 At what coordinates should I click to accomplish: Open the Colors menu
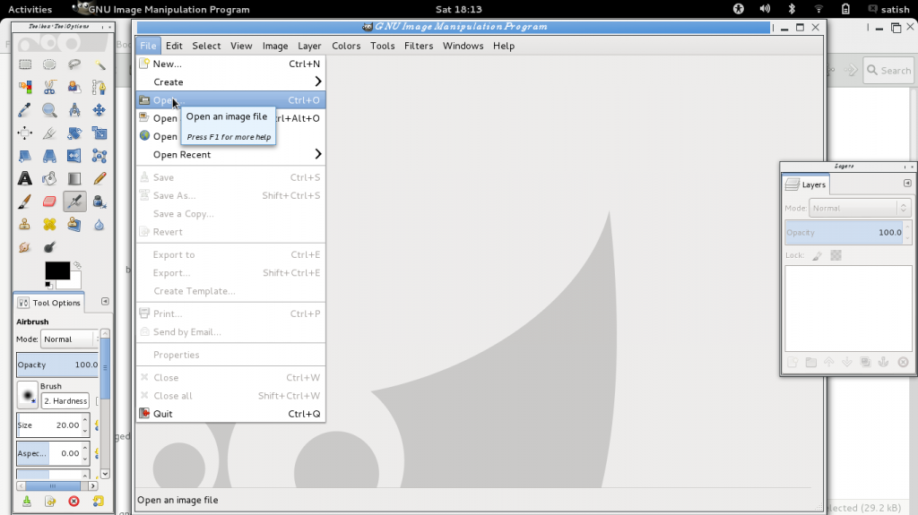coord(346,46)
